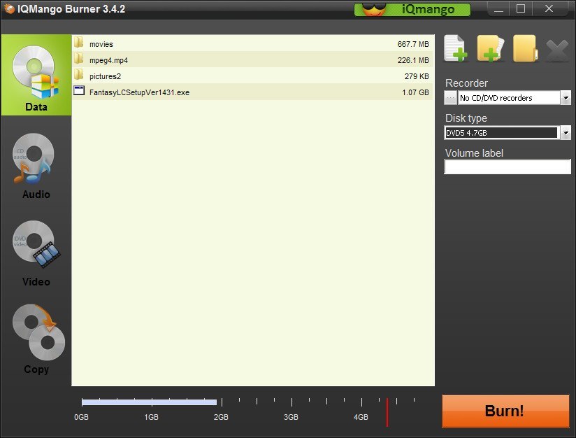Click the Add folder icon

(491, 48)
